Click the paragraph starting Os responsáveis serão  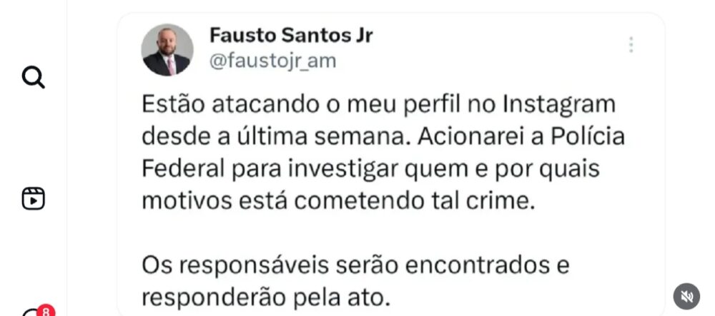[355, 282]
